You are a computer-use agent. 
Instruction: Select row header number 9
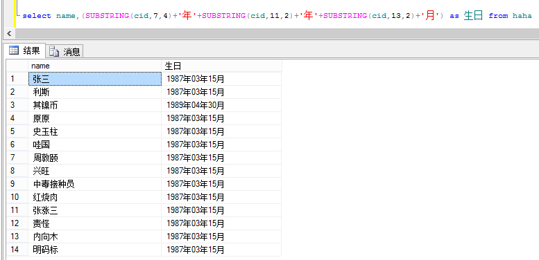[17, 184]
